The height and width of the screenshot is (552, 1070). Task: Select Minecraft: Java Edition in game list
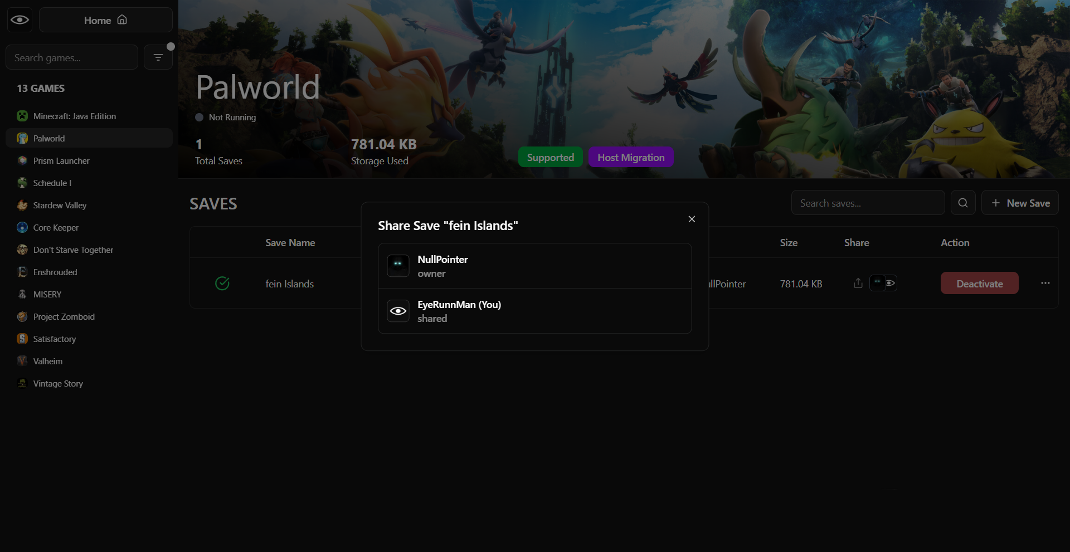pyautogui.click(x=89, y=116)
